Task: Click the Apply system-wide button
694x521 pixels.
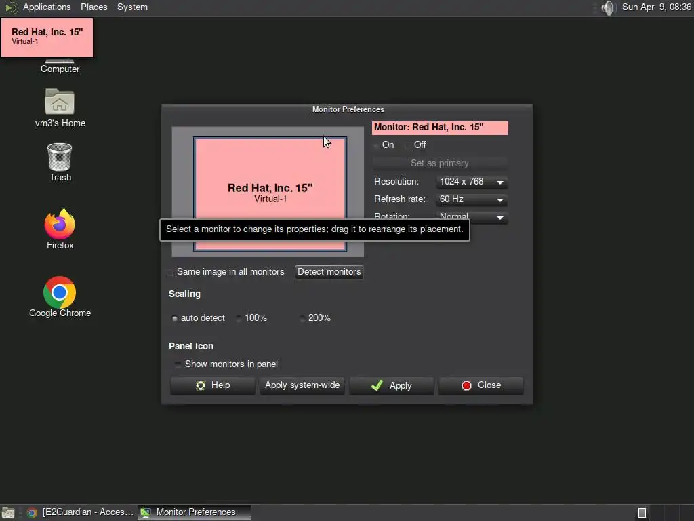Action: click(x=302, y=385)
